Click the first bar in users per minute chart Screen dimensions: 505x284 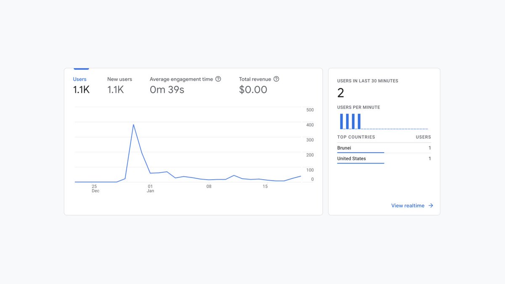point(342,121)
